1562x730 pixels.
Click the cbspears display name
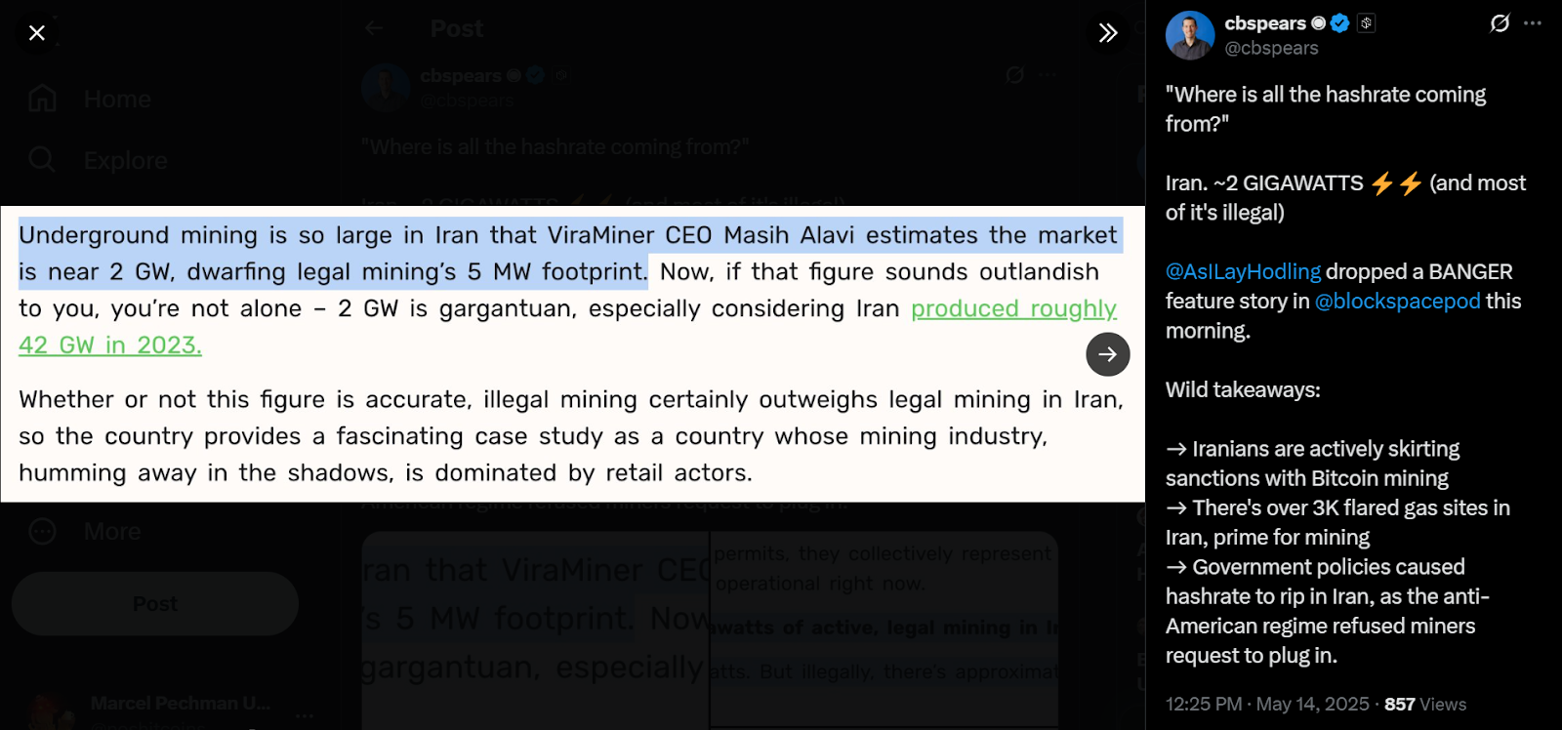point(1264,23)
